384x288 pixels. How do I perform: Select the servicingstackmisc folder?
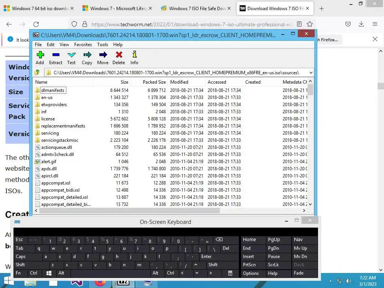(x=60, y=140)
